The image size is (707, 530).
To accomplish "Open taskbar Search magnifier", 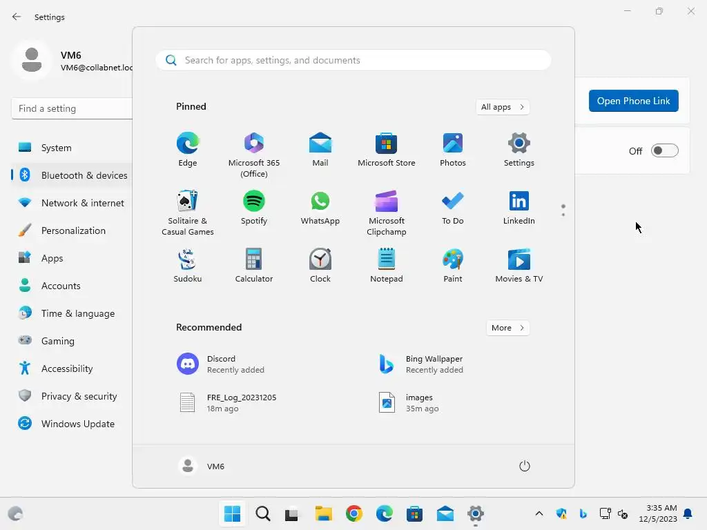I will (x=263, y=513).
